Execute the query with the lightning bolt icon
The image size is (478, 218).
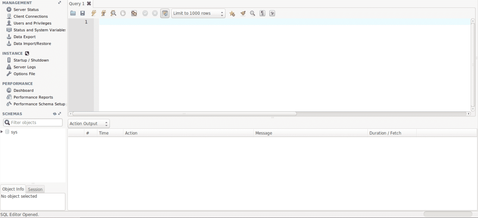tap(94, 13)
